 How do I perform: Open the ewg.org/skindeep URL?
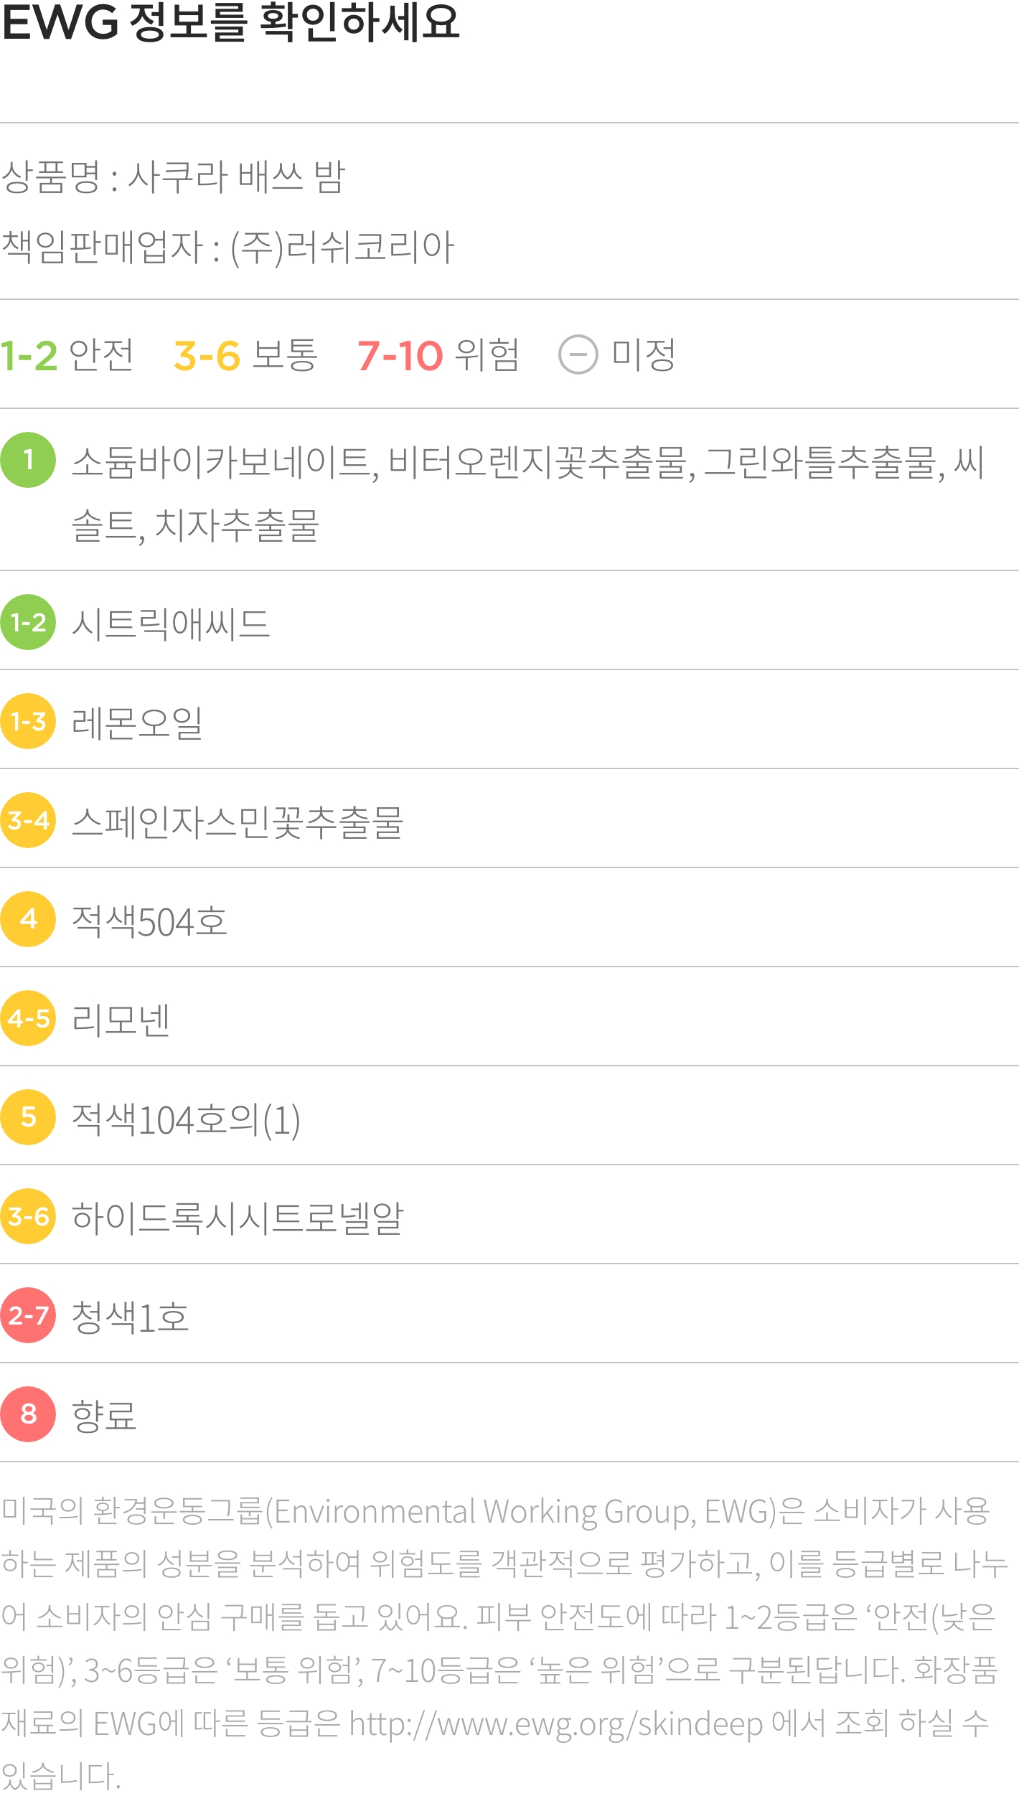point(556,1724)
